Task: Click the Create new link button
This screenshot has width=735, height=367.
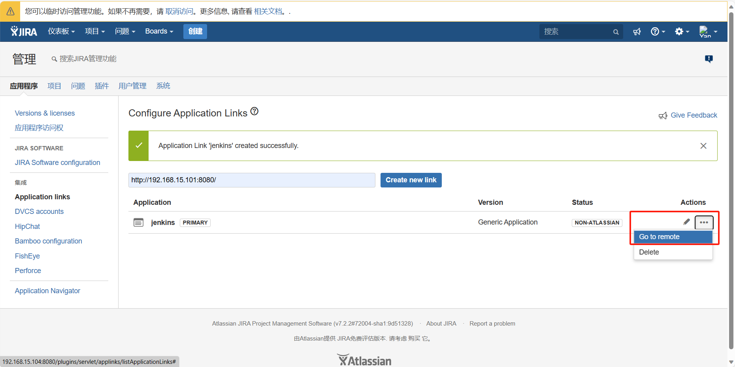Action: [x=411, y=180]
